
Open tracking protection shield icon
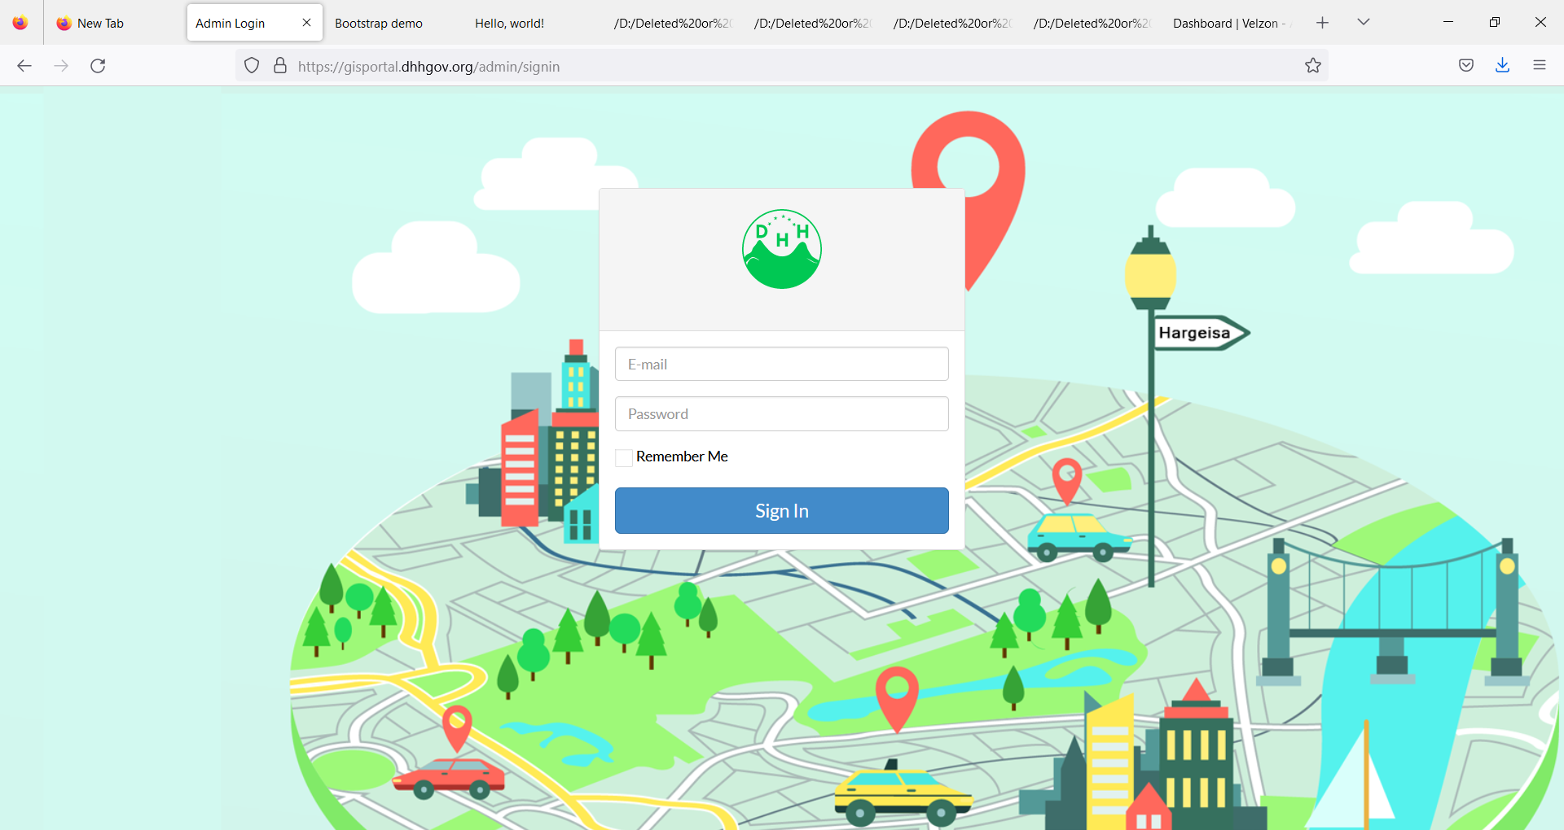(252, 66)
